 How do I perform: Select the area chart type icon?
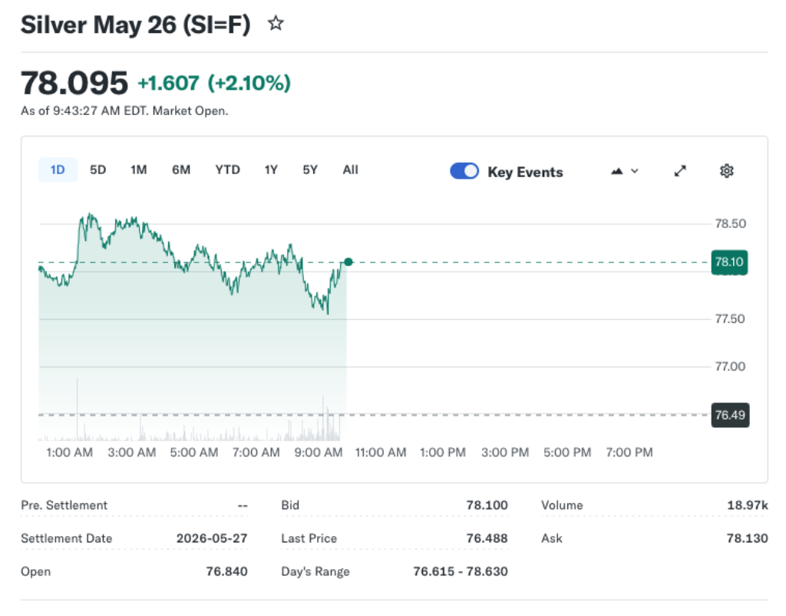(x=616, y=171)
